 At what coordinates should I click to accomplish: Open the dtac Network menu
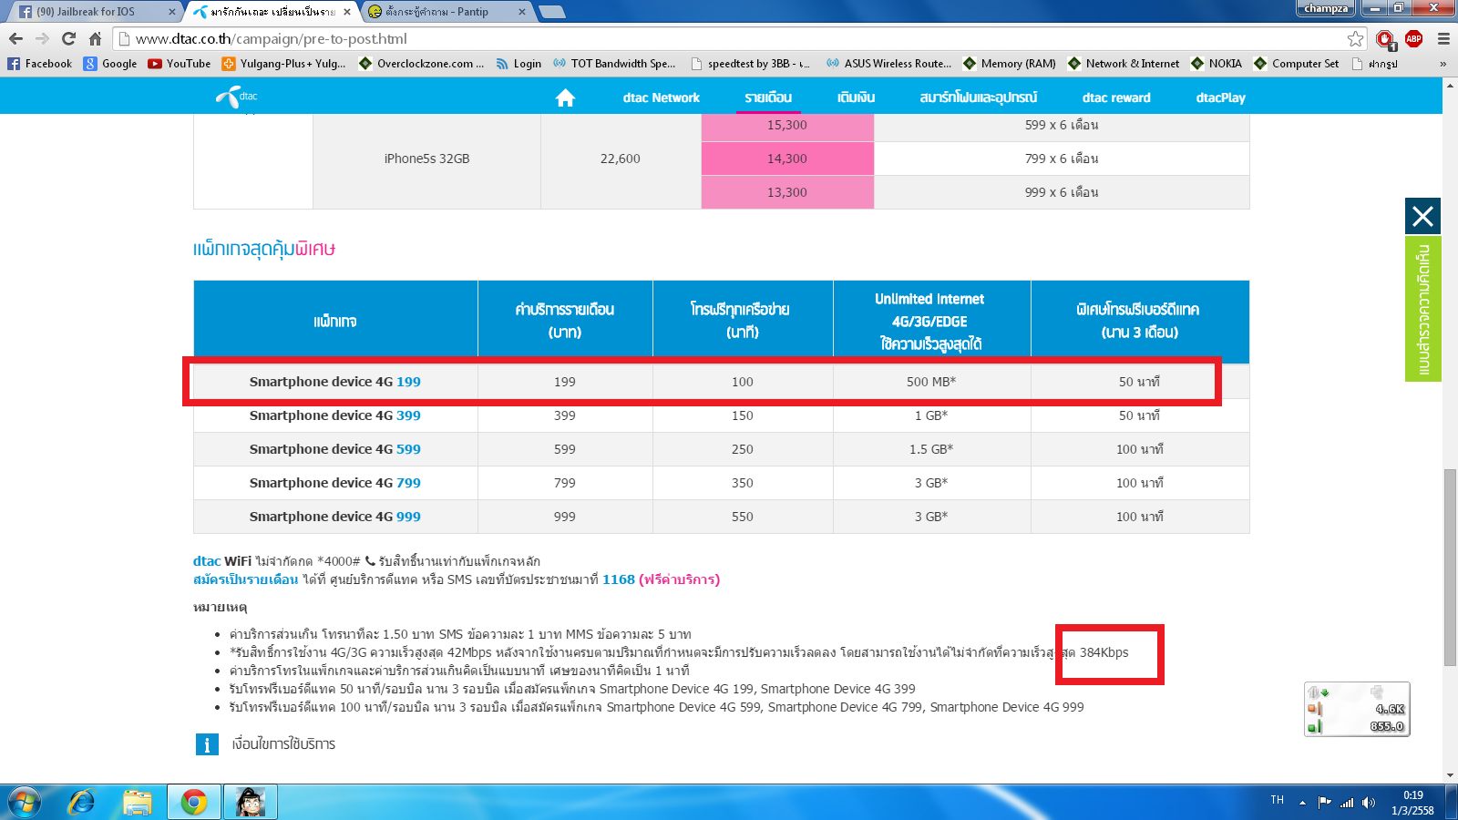[662, 97]
